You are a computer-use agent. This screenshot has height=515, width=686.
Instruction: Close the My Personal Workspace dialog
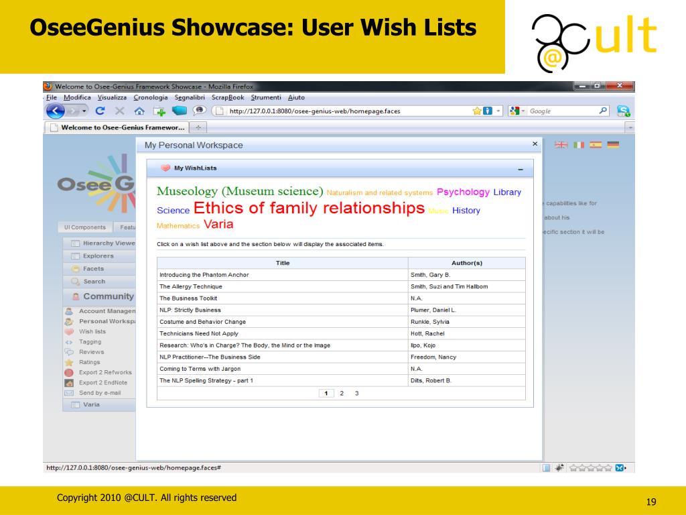click(535, 144)
